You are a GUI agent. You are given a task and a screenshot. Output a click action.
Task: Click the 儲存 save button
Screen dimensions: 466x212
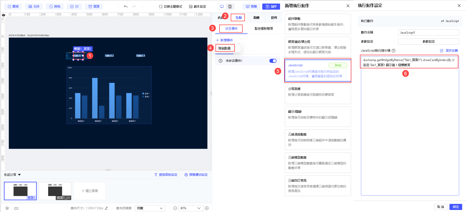(271, 7)
